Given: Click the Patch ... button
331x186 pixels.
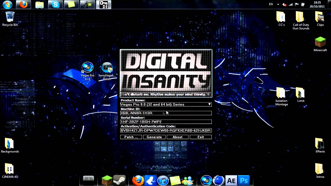Looking at the screenshot, I should [x=131, y=137].
